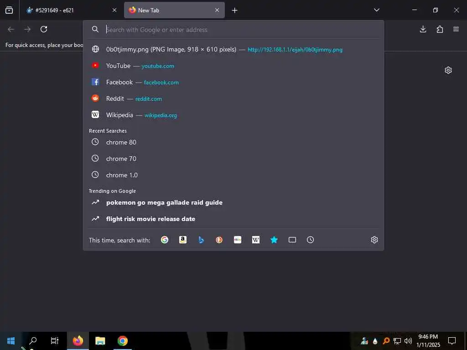
Task: Go forward with the forward arrow
Action: (27, 29)
